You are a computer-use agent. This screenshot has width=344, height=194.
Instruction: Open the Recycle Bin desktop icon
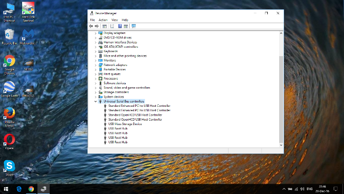pyautogui.click(x=9, y=36)
